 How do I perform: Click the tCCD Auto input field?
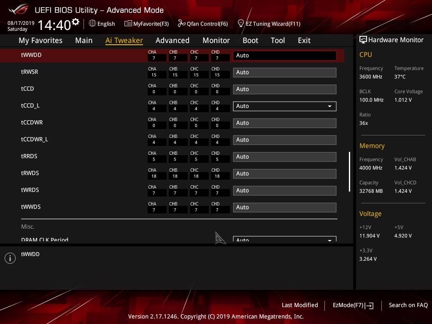pyautogui.click(x=285, y=89)
